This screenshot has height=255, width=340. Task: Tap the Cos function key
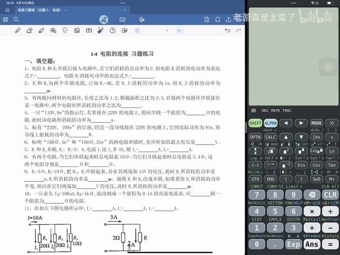click(316, 165)
